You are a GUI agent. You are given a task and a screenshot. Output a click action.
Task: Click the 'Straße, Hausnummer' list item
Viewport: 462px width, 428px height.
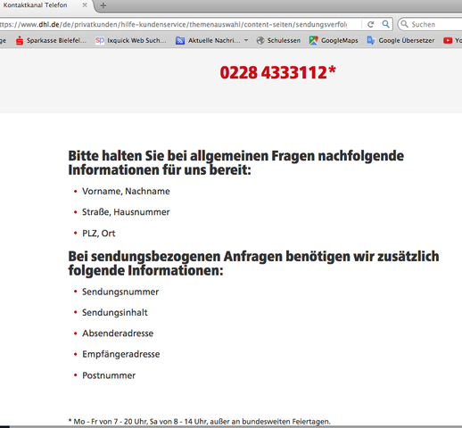pos(126,212)
